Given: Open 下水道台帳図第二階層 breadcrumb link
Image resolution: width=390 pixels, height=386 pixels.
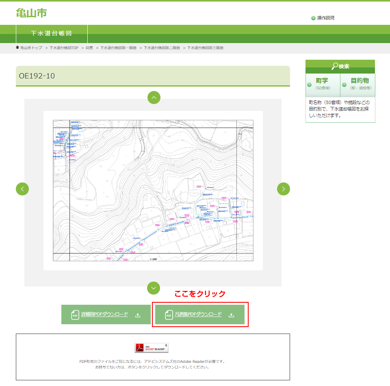Looking at the screenshot, I should coord(162,48).
